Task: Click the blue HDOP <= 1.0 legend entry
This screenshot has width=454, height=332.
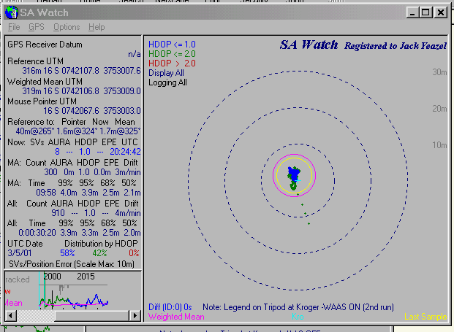Action: pyautogui.click(x=172, y=45)
